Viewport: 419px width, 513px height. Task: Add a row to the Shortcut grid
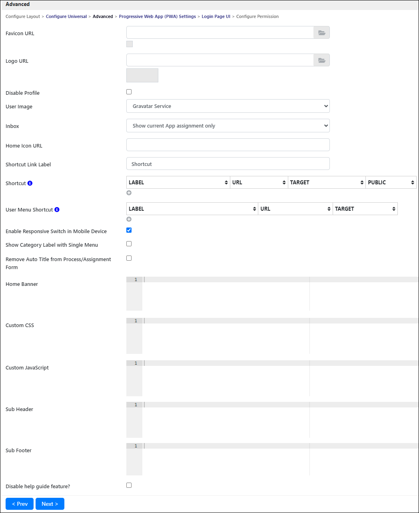pyautogui.click(x=129, y=193)
